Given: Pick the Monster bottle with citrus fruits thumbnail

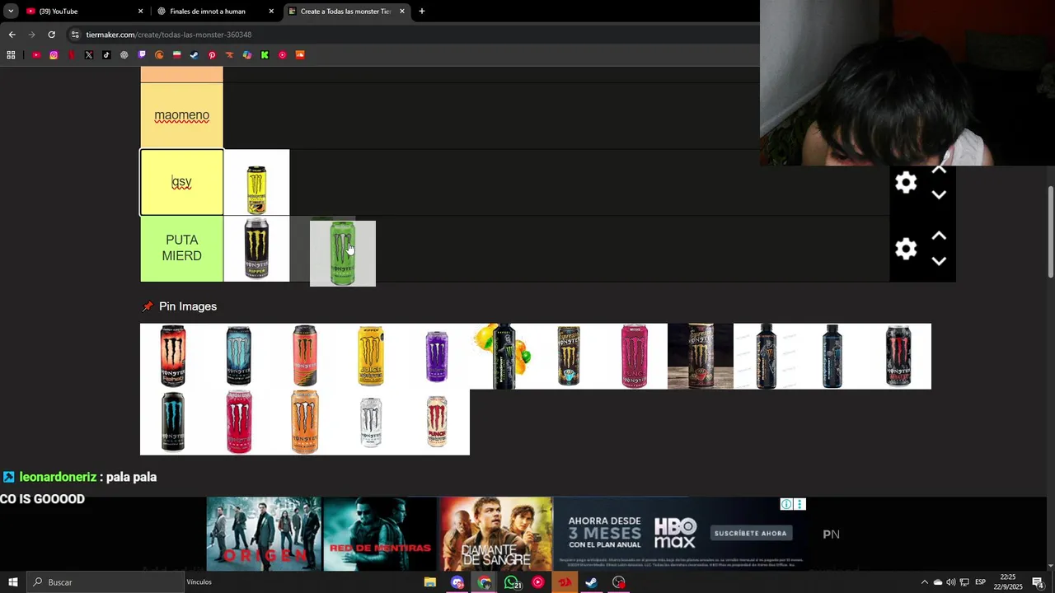Looking at the screenshot, I should pyautogui.click(x=503, y=356).
